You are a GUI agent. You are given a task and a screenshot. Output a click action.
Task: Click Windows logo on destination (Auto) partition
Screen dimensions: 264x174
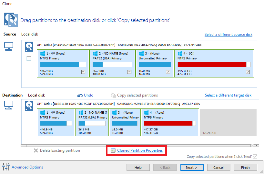coord(146,113)
